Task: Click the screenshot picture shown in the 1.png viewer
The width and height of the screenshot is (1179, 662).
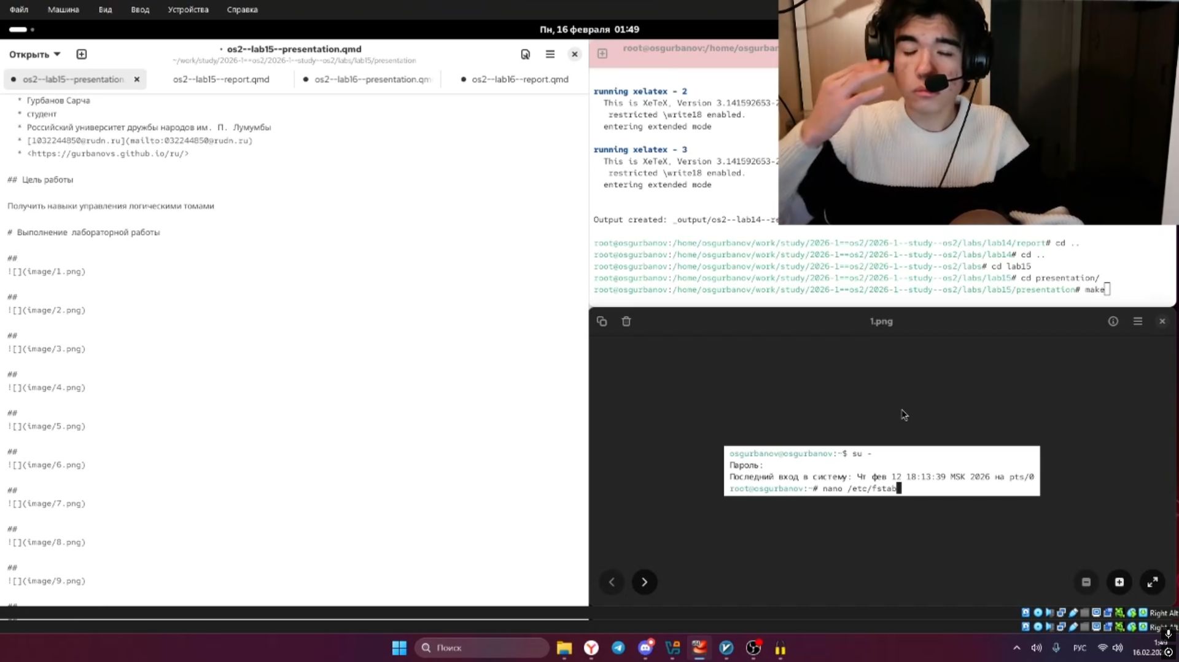Action: click(882, 471)
